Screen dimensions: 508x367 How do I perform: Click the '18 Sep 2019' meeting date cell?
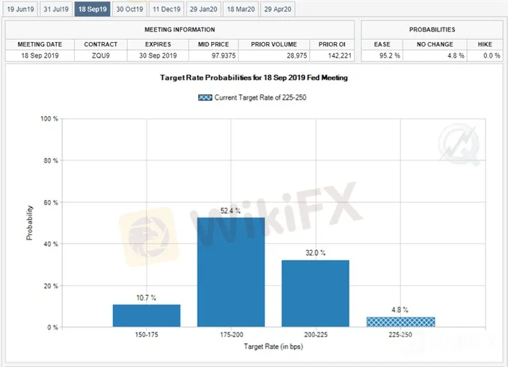[x=40, y=55]
